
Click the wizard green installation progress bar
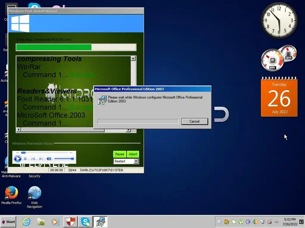pyautogui.click(x=76, y=47)
